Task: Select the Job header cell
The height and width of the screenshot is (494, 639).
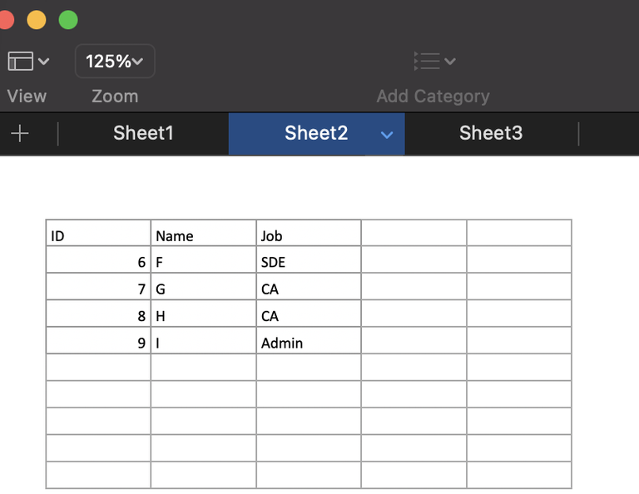Action: point(308,234)
